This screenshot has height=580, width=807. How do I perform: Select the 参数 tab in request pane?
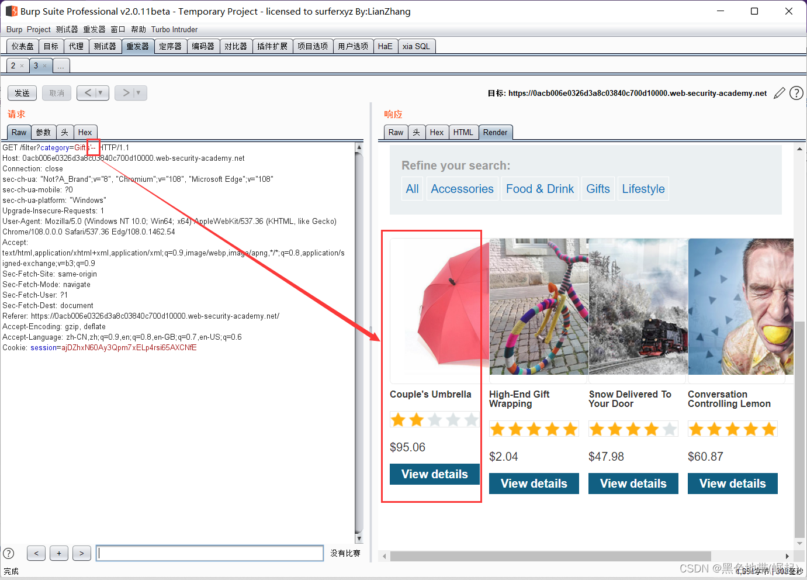(x=43, y=133)
